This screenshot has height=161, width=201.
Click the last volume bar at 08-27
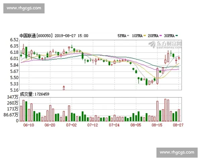179,115
